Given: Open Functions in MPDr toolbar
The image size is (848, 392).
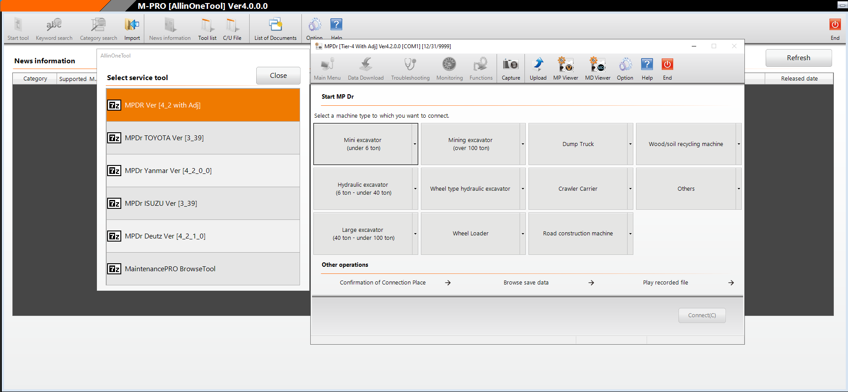Looking at the screenshot, I should click(481, 69).
